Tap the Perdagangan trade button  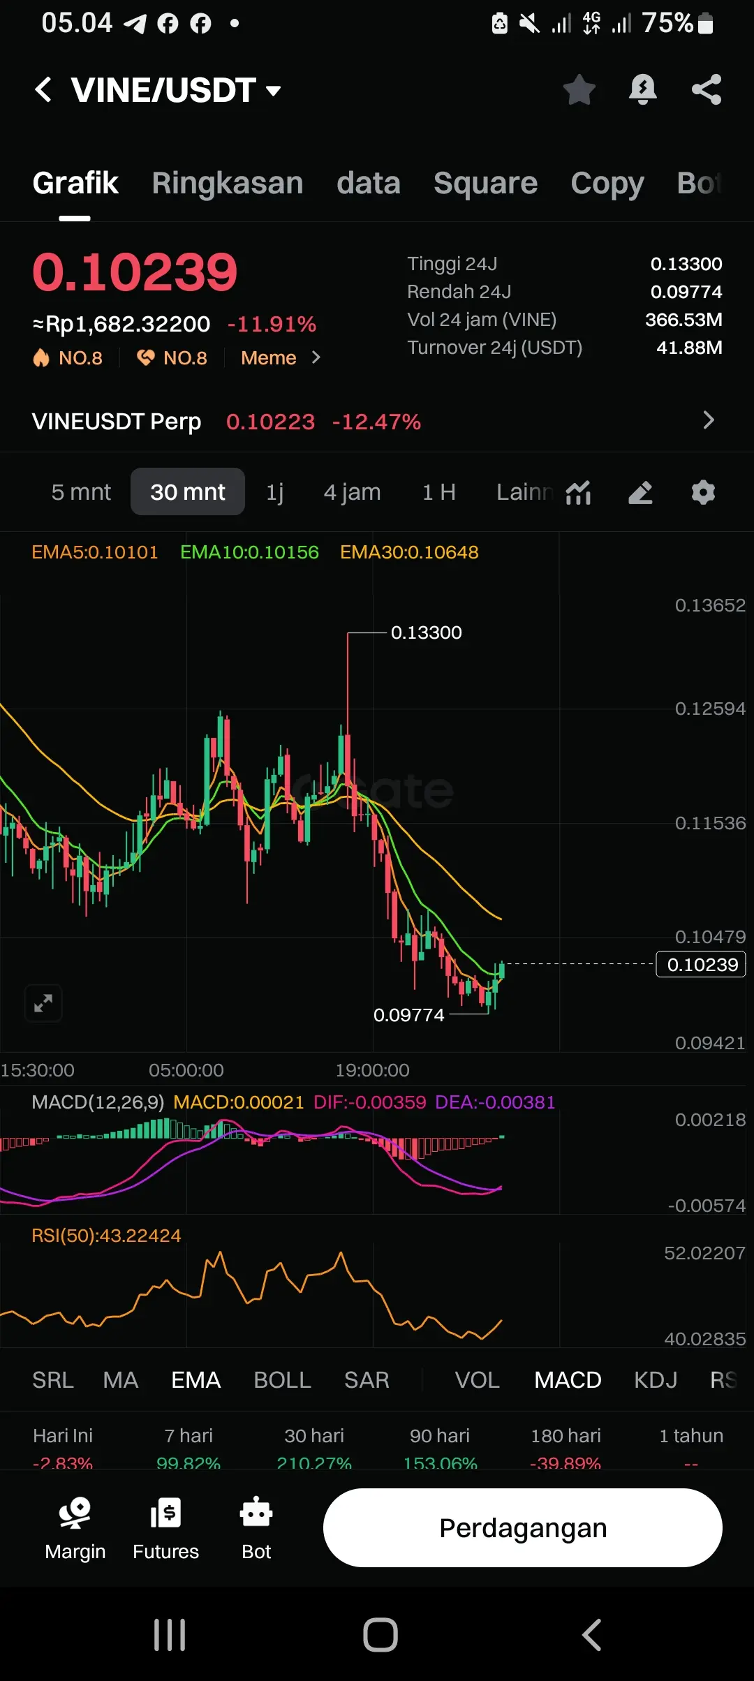point(522,1528)
